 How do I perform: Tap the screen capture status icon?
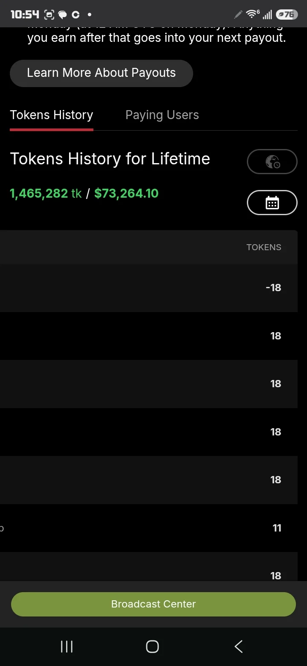click(x=49, y=15)
